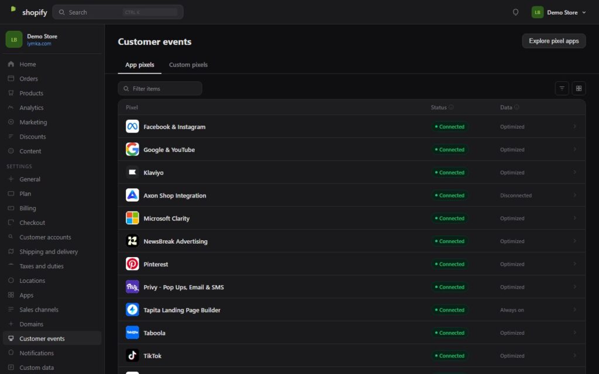
Task: Click the Filter items field
Action: click(160, 89)
